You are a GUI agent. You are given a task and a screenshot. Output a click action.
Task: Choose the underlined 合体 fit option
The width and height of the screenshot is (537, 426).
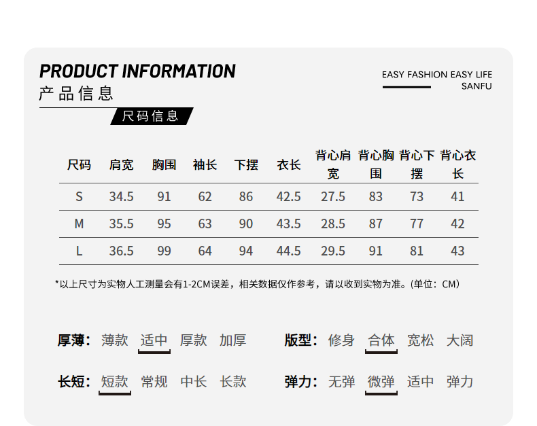(x=381, y=340)
